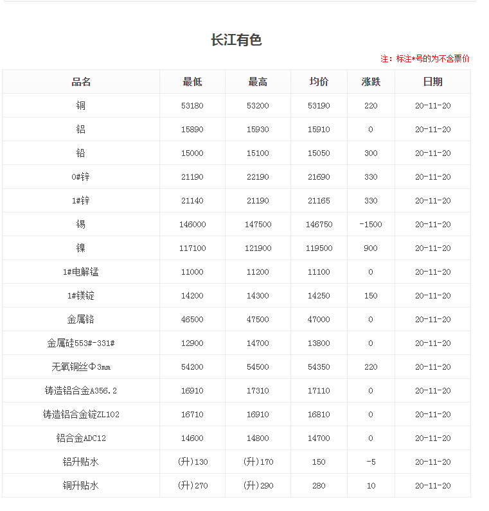Screen dimensions: 489x511
Task: Select the 铝合金ADC12 row name
Action: [81, 438]
